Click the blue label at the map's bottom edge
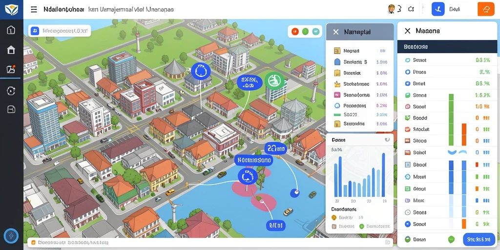 click(x=275, y=225)
